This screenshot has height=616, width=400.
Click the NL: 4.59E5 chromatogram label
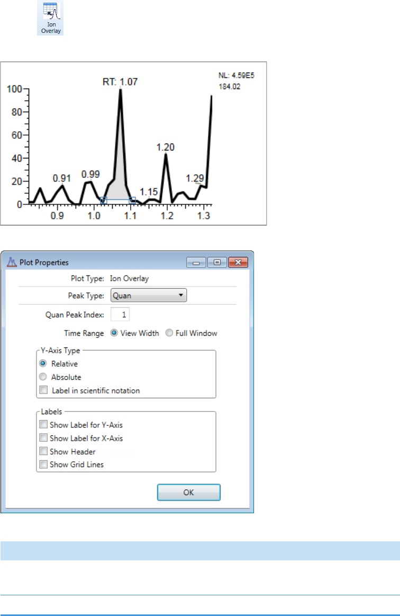237,75
